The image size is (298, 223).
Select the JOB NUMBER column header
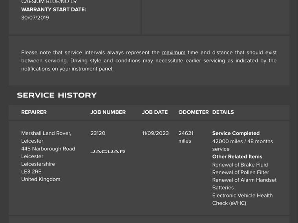pos(108,112)
